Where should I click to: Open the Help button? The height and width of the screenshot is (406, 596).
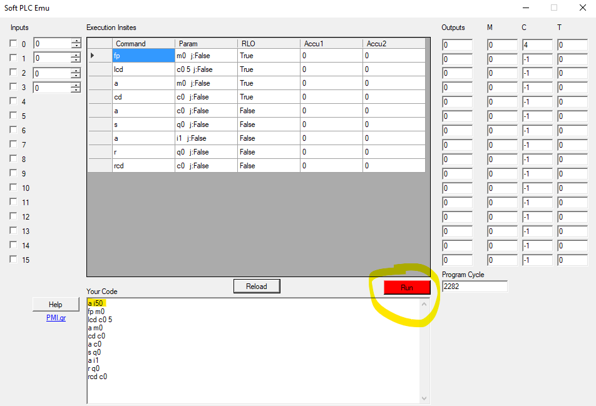tap(55, 305)
